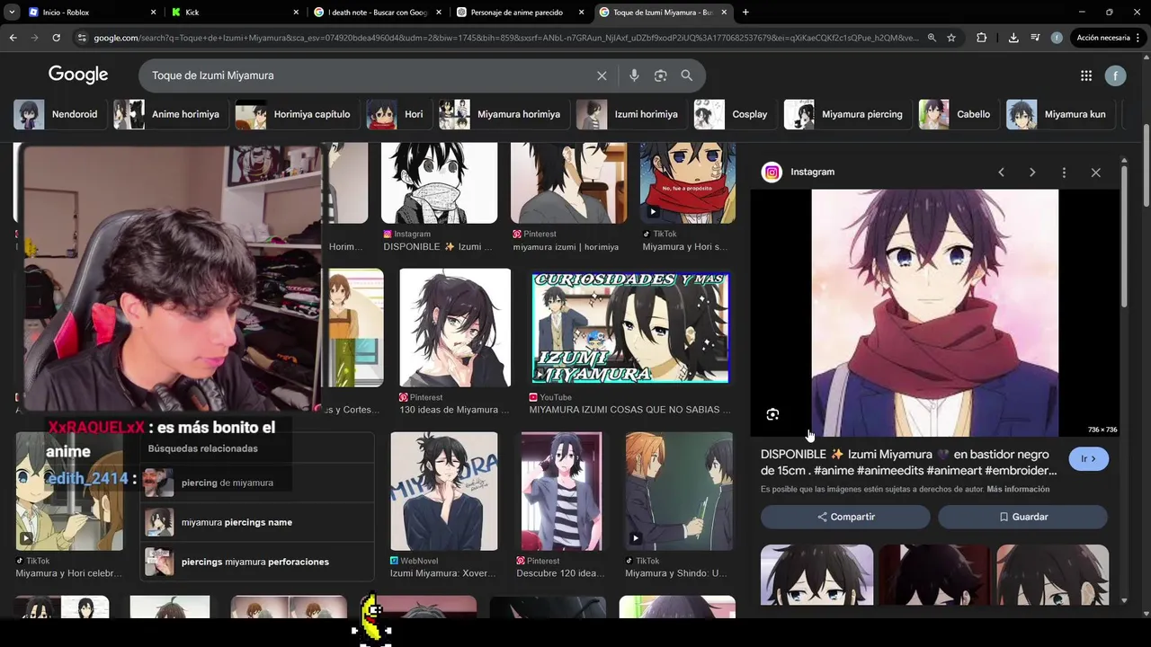Open the browser side panel icon

(x=1035, y=38)
